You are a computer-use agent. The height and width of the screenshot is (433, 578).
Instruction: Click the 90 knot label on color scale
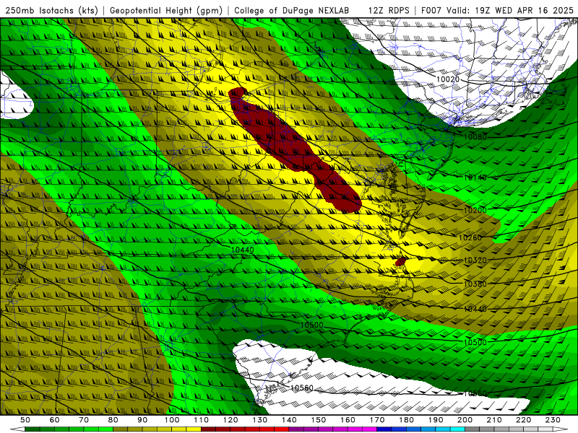point(142,420)
